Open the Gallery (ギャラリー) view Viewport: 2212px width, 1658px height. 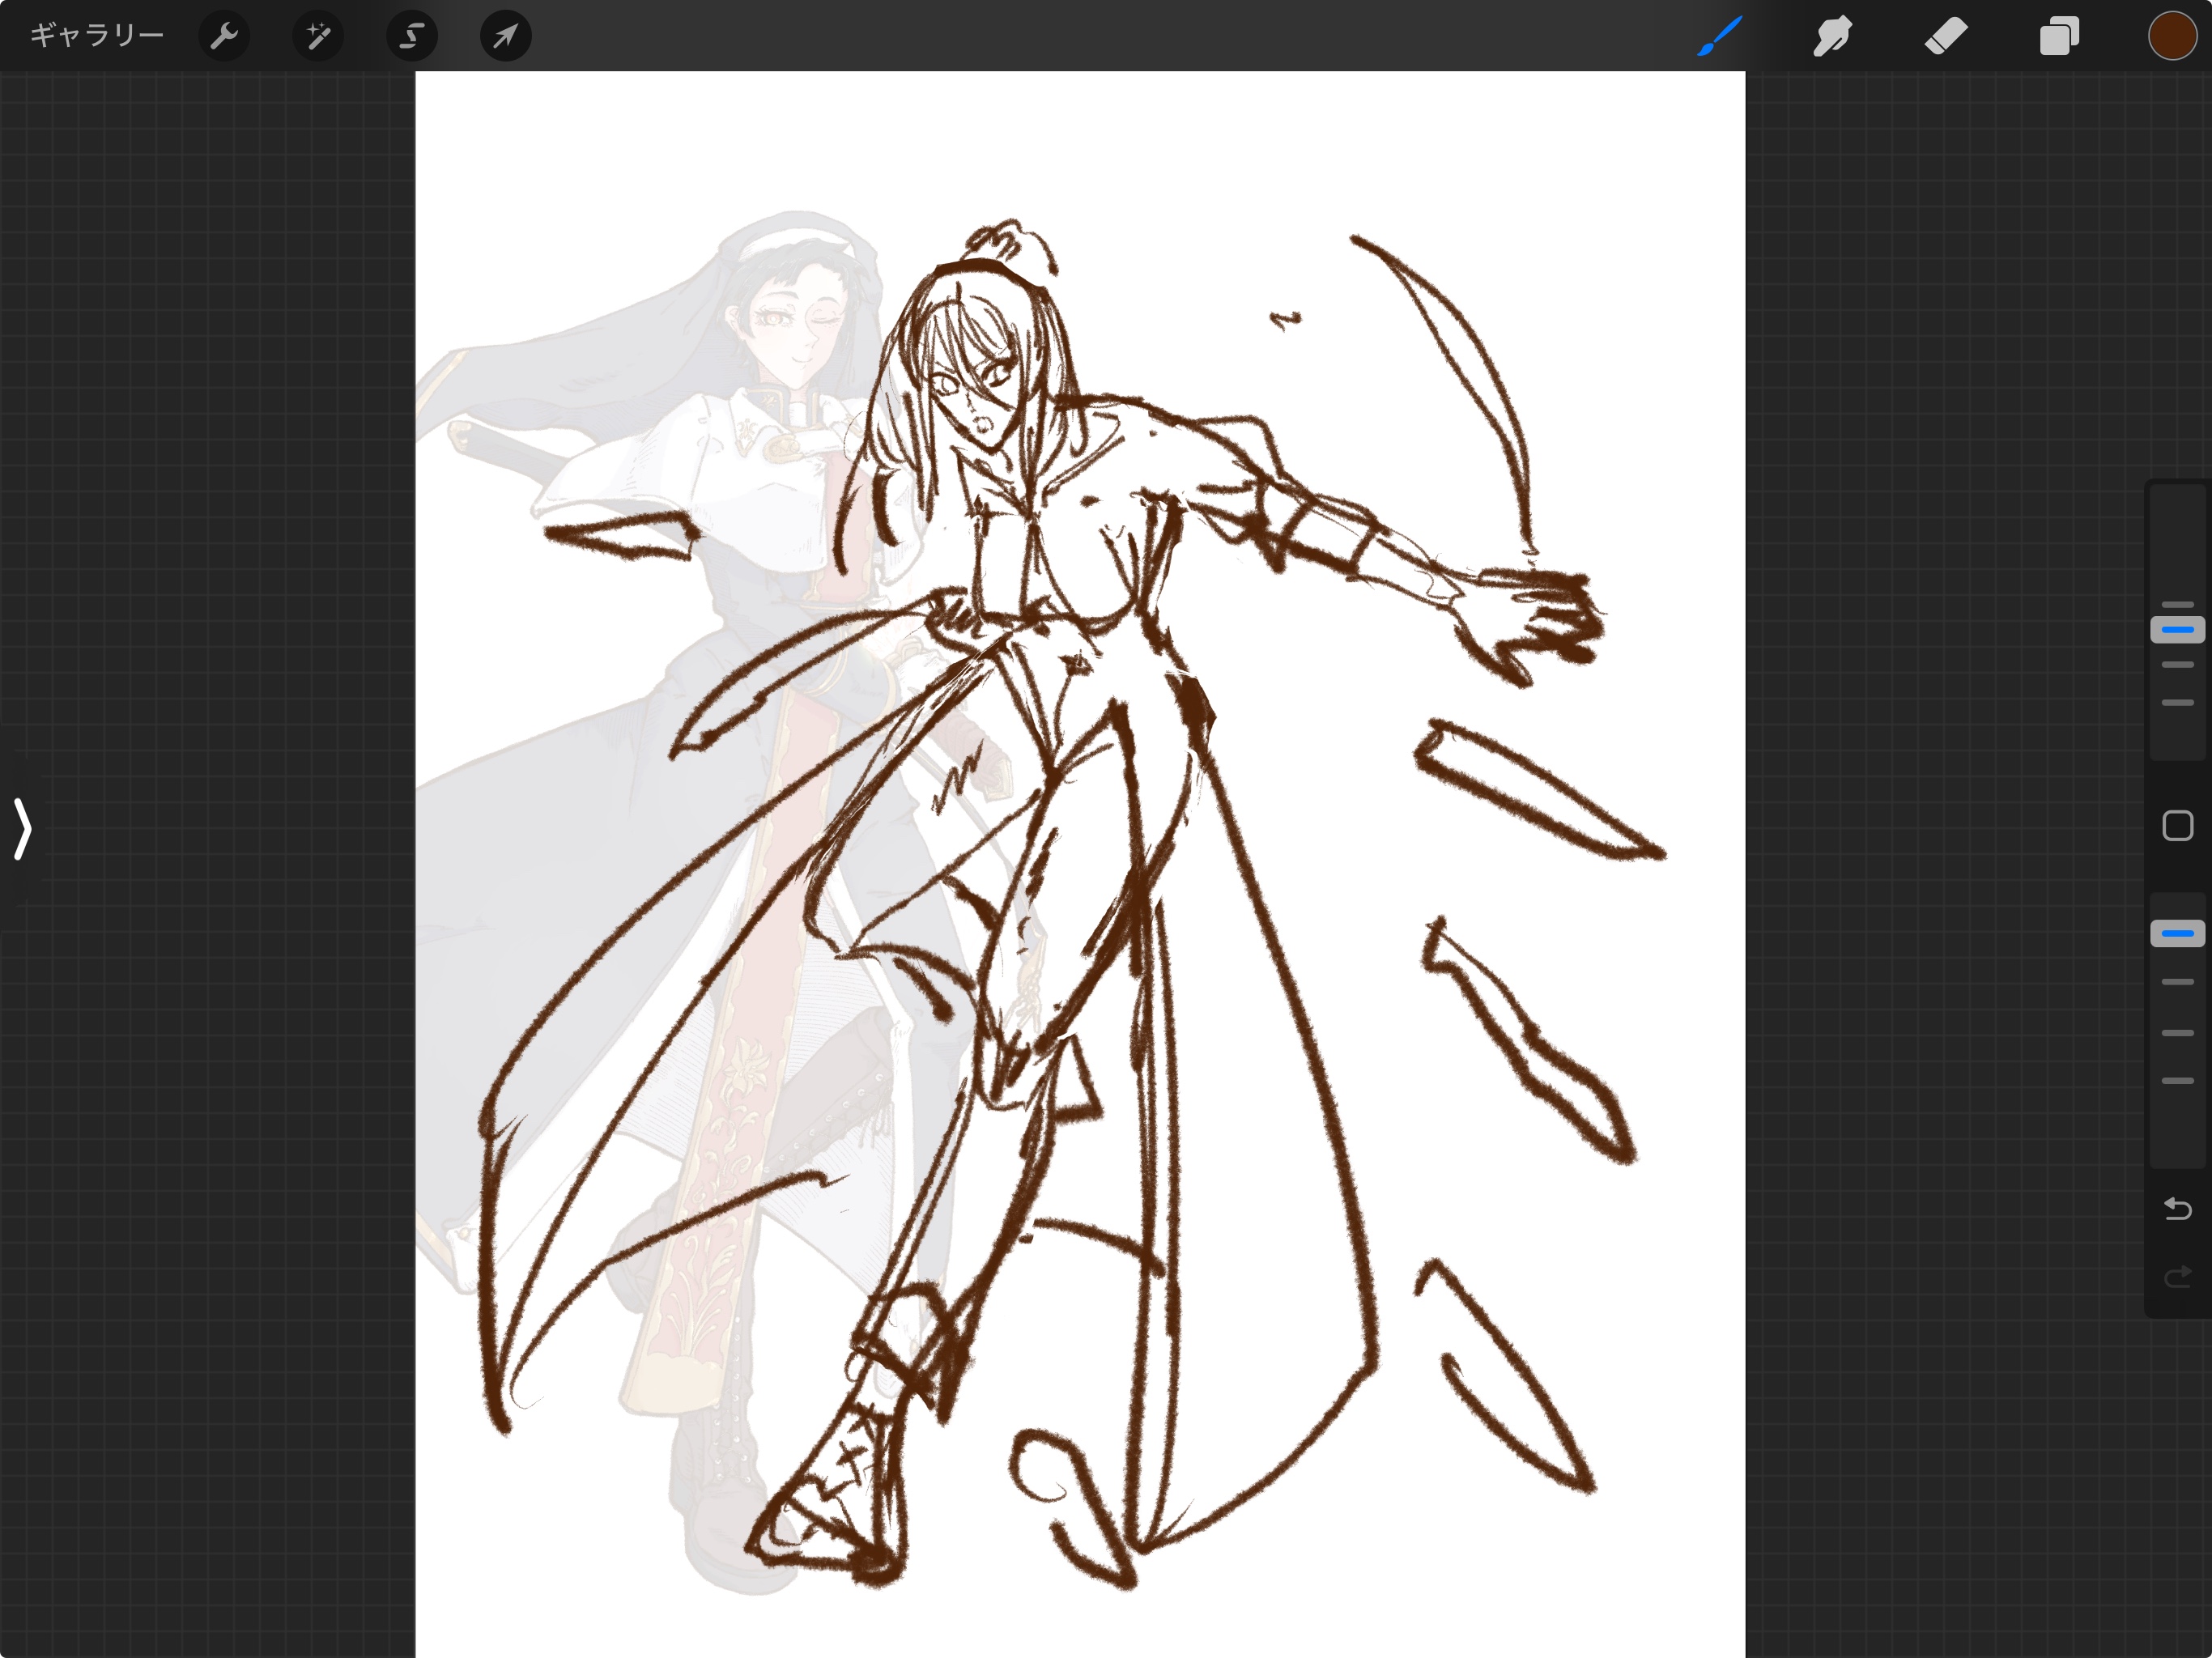click(96, 36)
